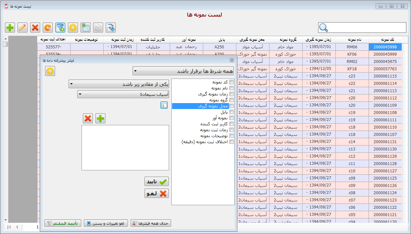Check the توضیحات نمونه checkbox
The height and width of the screenshot is (234, 411).
coord(231,136)
